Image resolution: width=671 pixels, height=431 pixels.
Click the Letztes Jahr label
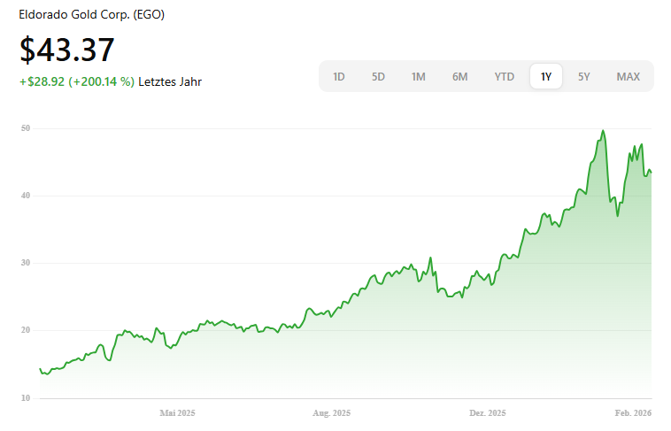click(170, 81)
